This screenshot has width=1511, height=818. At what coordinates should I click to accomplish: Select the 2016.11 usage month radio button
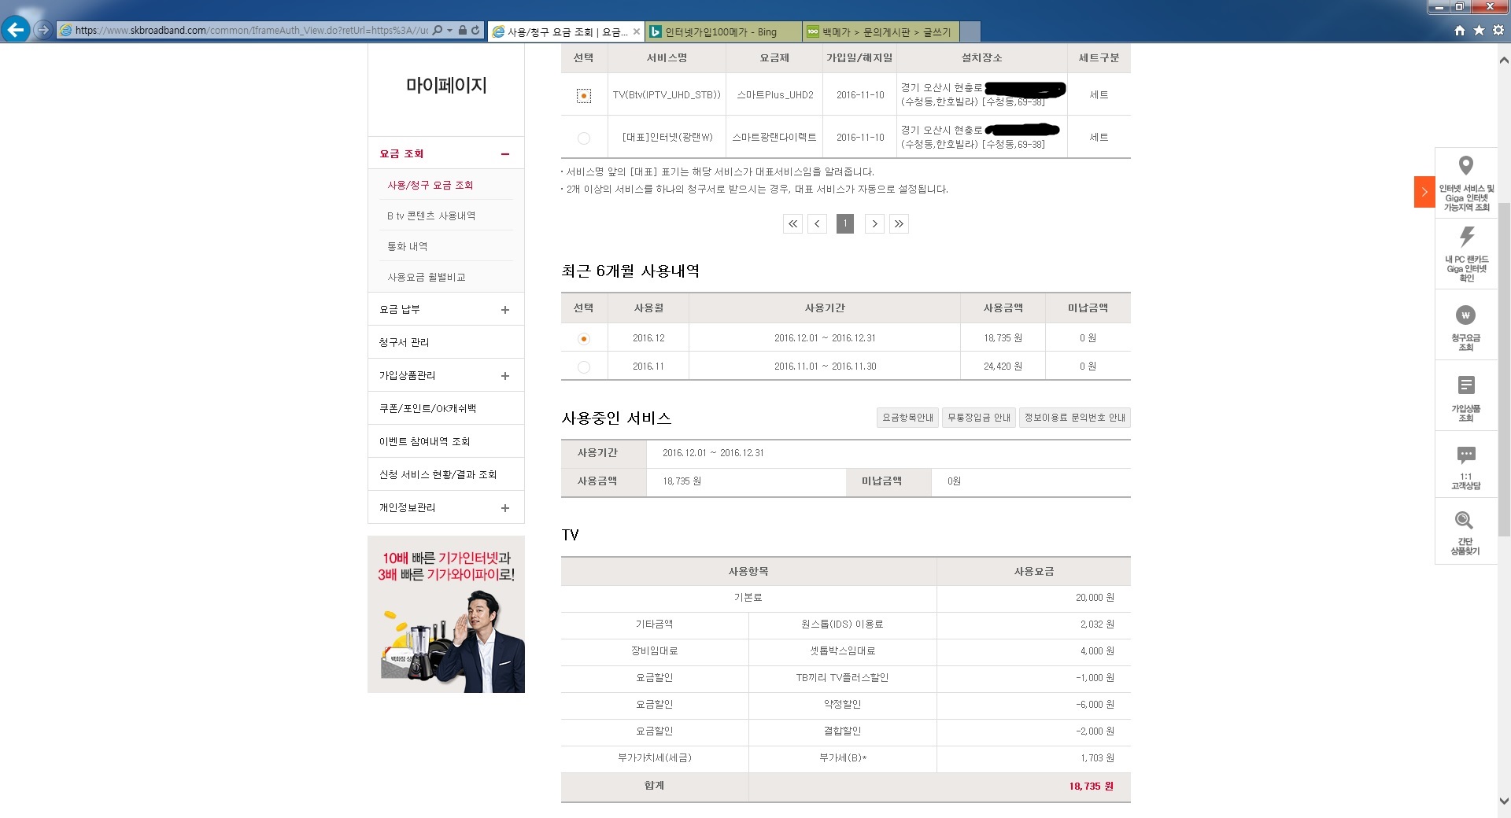[x=584, y=367]
